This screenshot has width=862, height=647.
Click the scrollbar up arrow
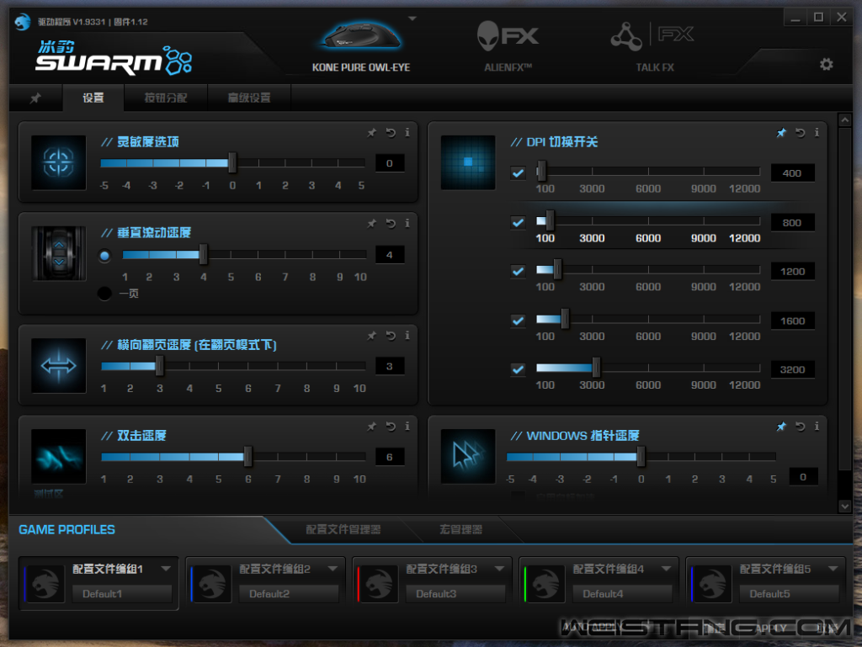pyautogui.click(x=845, y=119)
